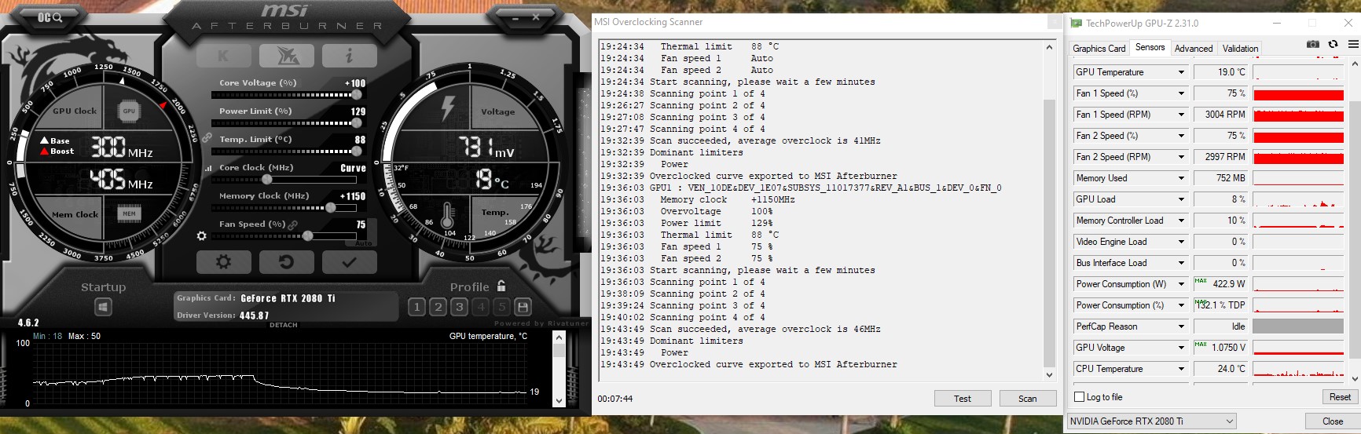
Task: Toggle the power/temp limit link icon
Action: coord(207,137)
